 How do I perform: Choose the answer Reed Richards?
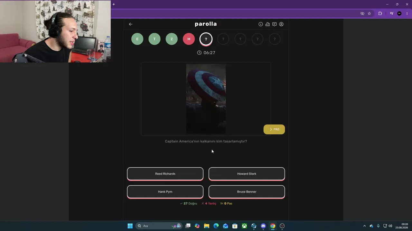coord(165,174)
